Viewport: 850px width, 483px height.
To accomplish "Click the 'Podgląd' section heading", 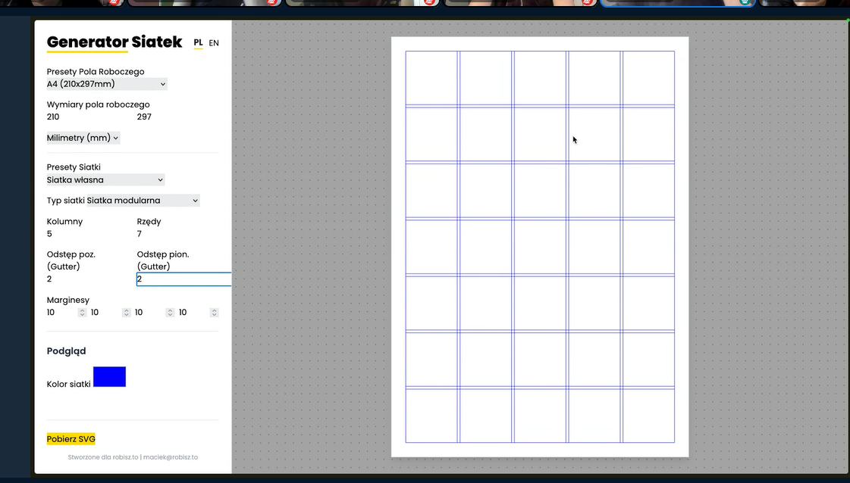I will [66, 351].
